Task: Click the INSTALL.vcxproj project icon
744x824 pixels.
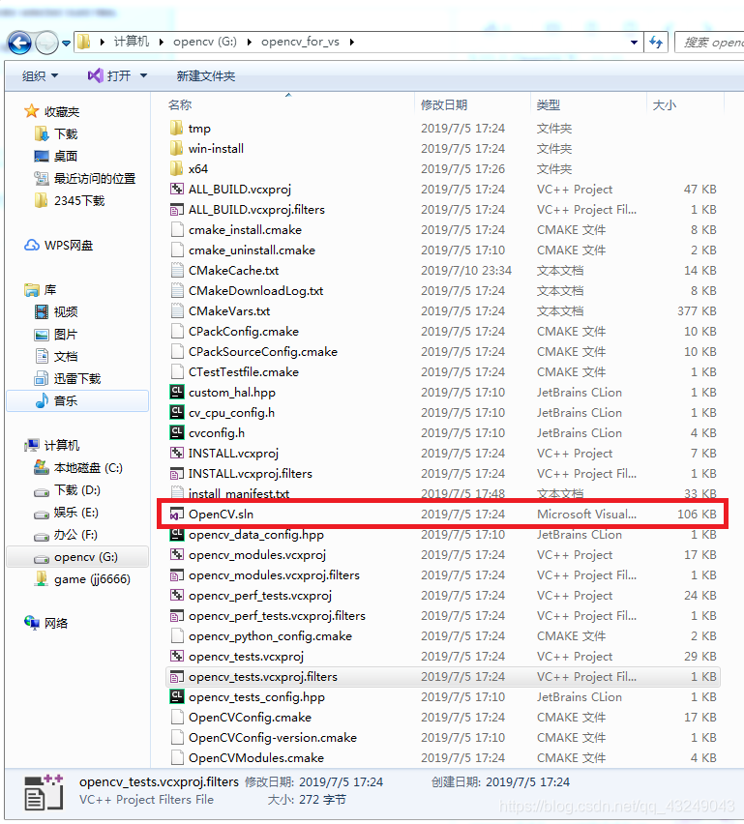Action: pos(177,453)
